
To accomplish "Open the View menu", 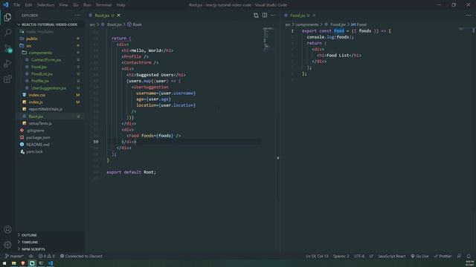I will point(63,5).
